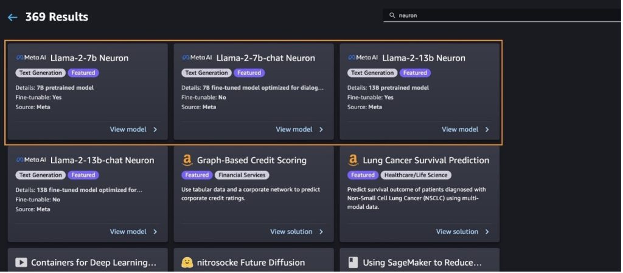Click the Non-Small Cell Lung Cancer description
The image size is (623, 273).
tap(416, 198)
